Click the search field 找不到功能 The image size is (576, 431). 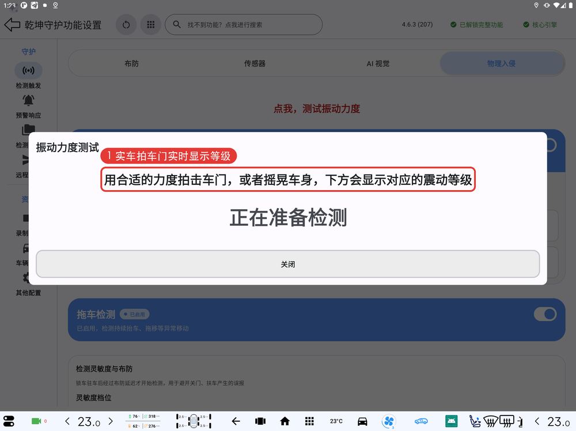point(244,25)
